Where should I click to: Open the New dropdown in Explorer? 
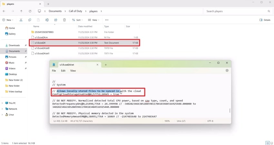click(x=8, y=20)
